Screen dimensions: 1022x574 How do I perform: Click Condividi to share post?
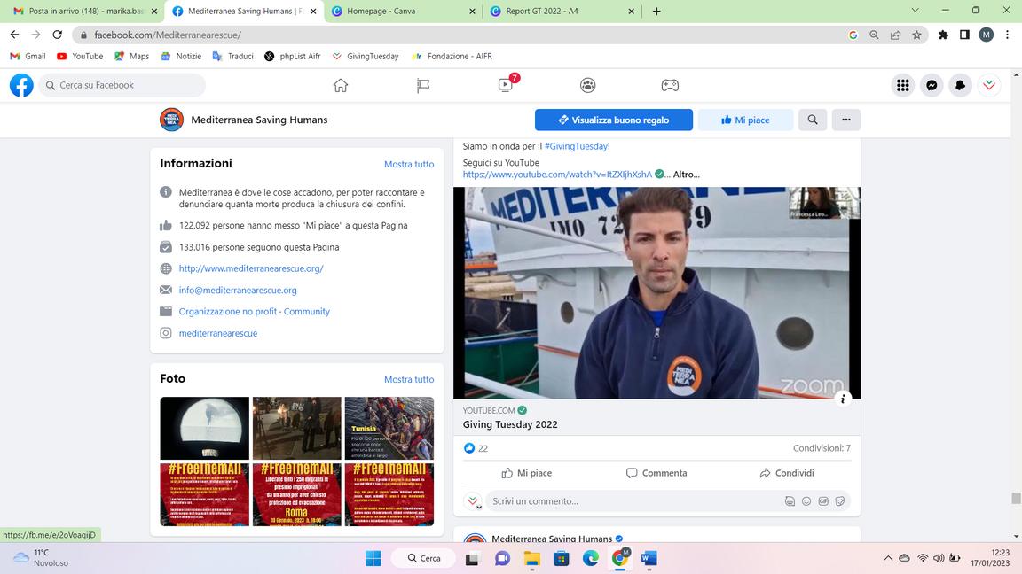[x=787, y=473]
